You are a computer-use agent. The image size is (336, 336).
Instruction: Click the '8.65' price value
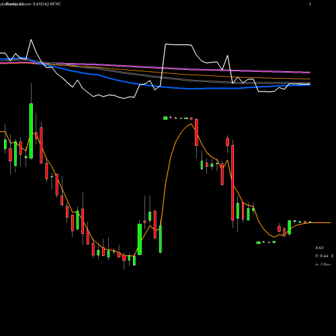319,248
